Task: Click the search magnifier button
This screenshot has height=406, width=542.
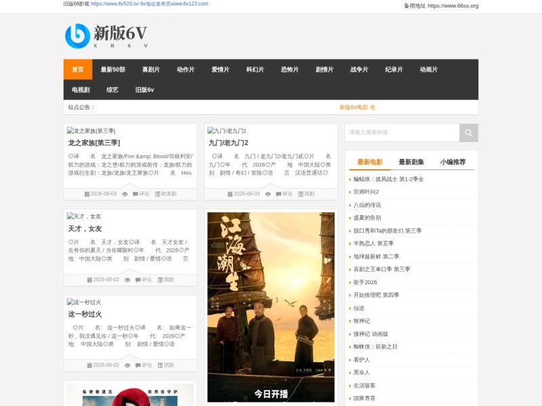Action: [x=468, y=133]
